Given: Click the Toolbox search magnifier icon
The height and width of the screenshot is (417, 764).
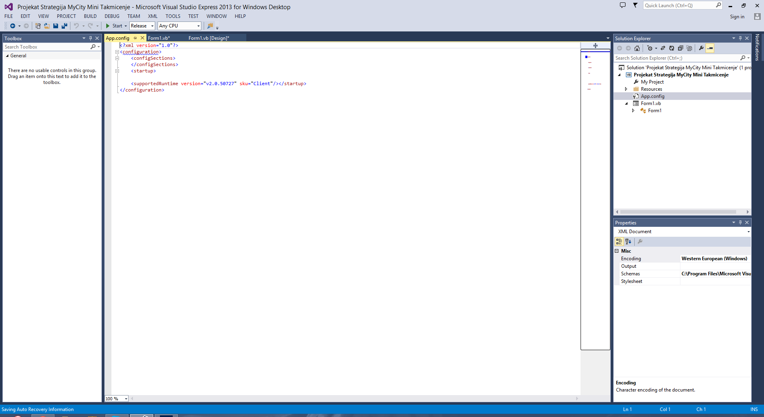Looking at the screenshot, I should coord(93,47).
